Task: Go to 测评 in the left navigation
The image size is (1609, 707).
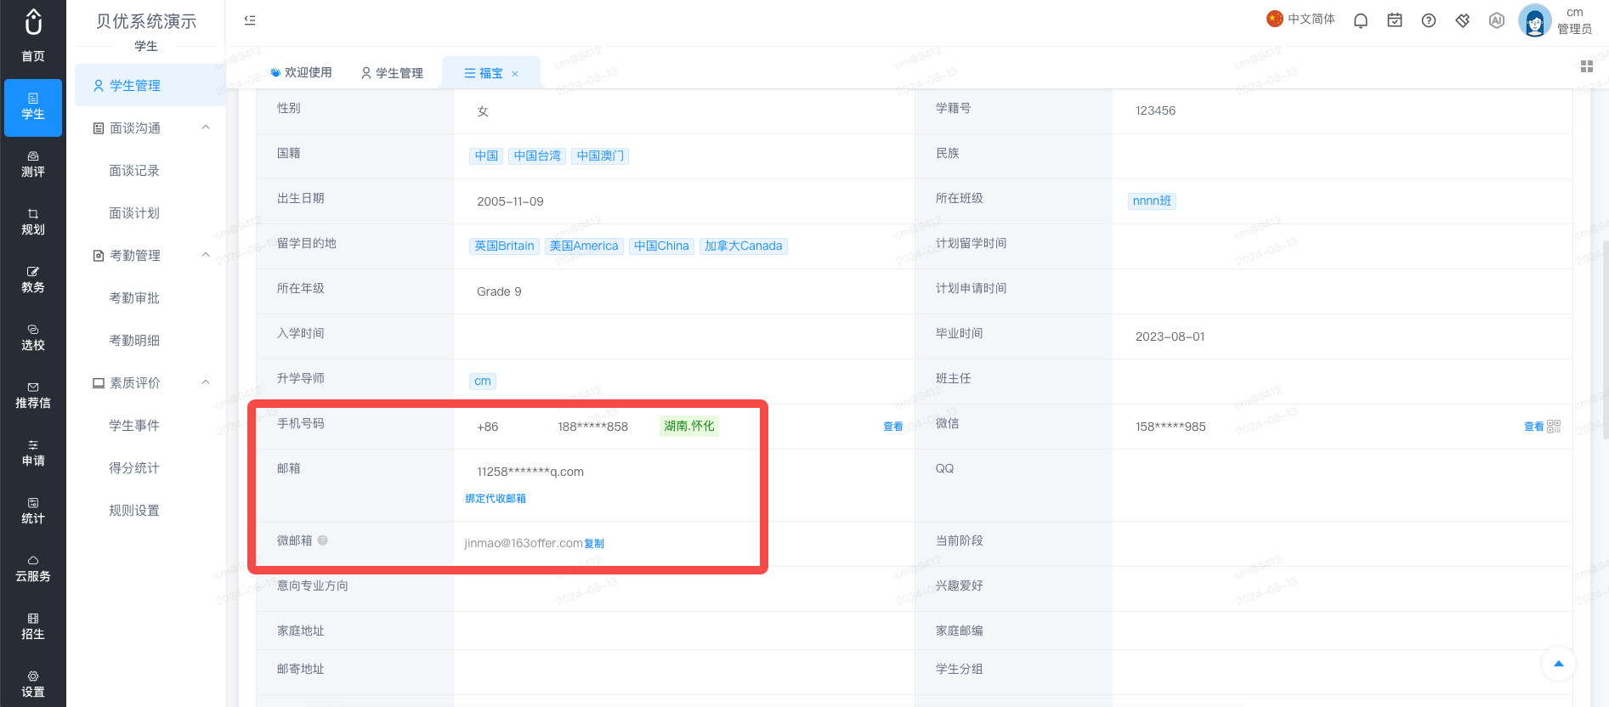Action: pyautogui.click(x=33, y=165)
